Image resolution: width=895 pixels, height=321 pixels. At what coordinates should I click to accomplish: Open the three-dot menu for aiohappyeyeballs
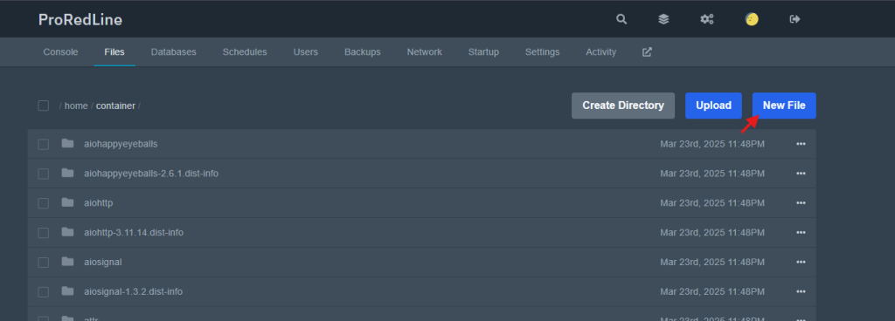[801, 144]
